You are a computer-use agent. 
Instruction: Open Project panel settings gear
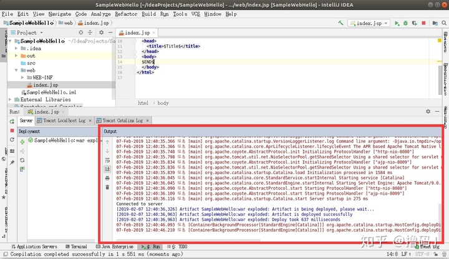tap(102, 32)
